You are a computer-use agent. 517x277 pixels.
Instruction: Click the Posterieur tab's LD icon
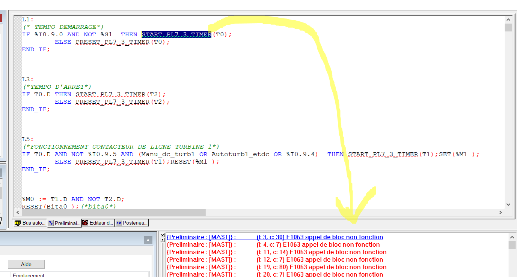[x=119, y=223]
